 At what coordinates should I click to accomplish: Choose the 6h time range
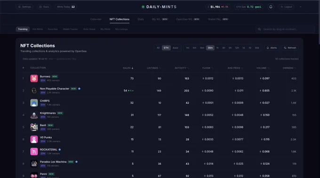coord(230,48)
